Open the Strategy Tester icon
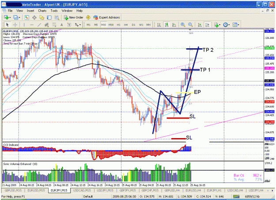276x200 pixels. [57, 17]
